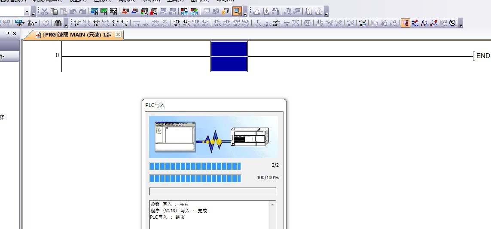Click the caF10 invert operation result icon
Image resolution: width=491 pixels, height=229 pixels.
pos(277,23)
